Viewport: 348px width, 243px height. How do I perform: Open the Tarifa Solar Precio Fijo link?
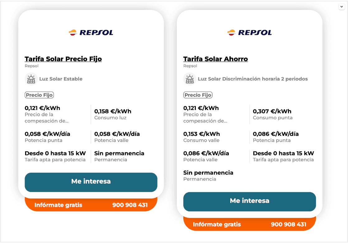[x=63, y=59]
